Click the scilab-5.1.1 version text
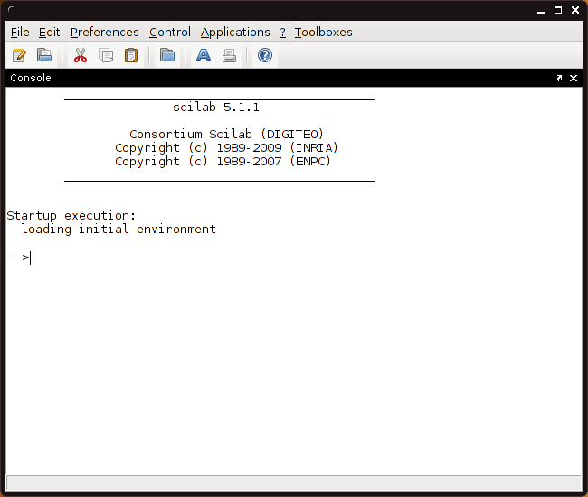Screen dimensions: 588x497 (x=216, y=108)
